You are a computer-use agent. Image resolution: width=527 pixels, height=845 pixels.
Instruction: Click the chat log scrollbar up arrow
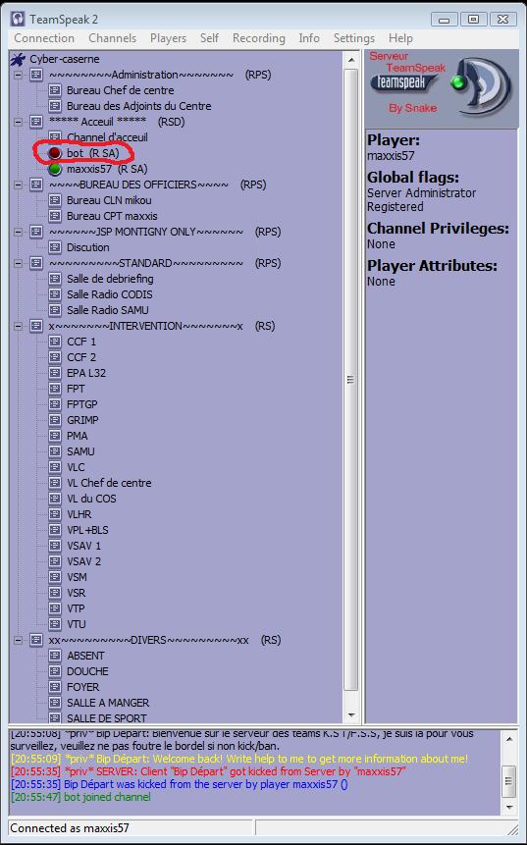(x=508, y=739)
